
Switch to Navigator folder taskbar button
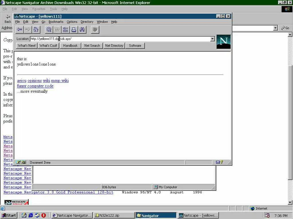156,216
